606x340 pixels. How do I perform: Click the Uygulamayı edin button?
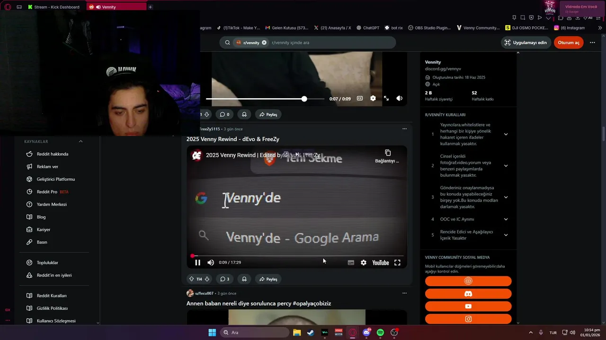(x=526, y=42)
